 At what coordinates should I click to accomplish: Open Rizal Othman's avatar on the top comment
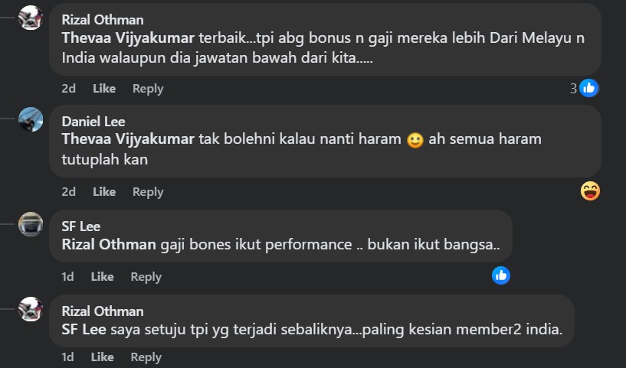[x=31, y=18]
